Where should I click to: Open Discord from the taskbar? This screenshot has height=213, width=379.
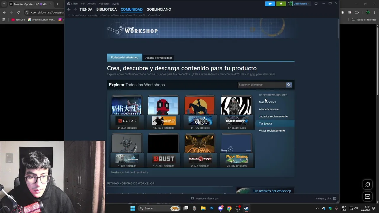click(x=220, y=208)
